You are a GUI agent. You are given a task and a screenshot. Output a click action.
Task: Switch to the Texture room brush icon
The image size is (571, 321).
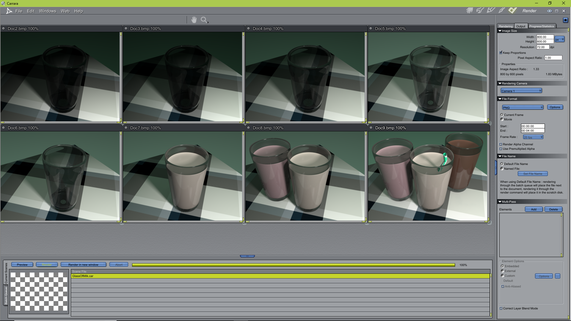[x=502, y=11]
